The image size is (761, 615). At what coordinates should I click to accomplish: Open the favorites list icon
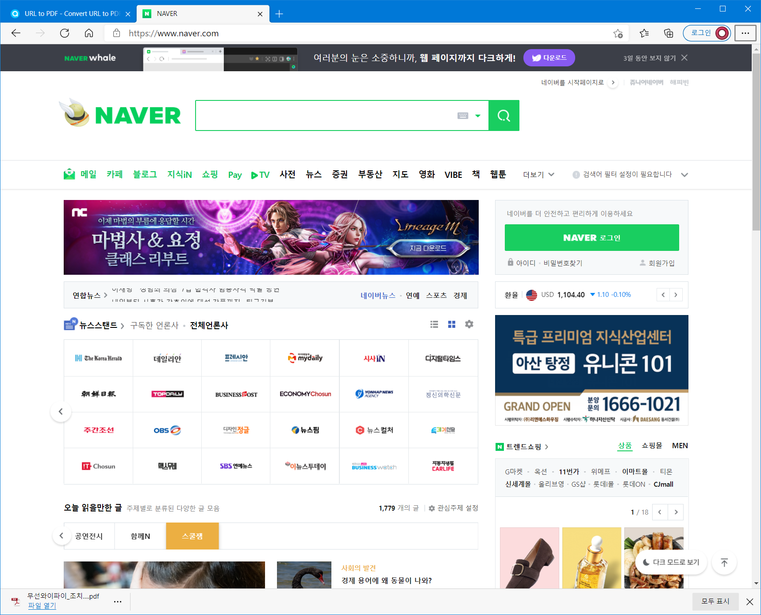[644, 33]
